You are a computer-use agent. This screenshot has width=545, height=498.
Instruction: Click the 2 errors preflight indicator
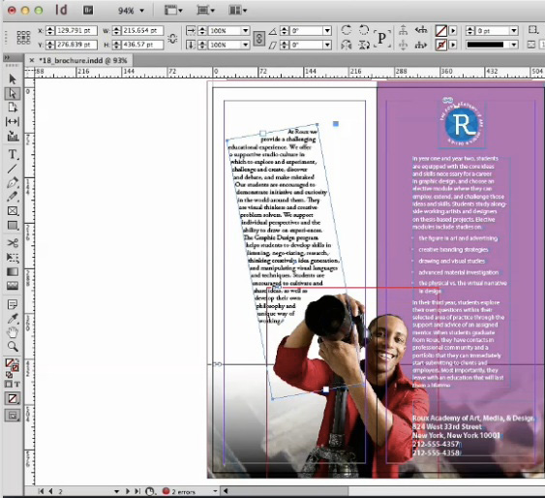[x=179, y=491]
